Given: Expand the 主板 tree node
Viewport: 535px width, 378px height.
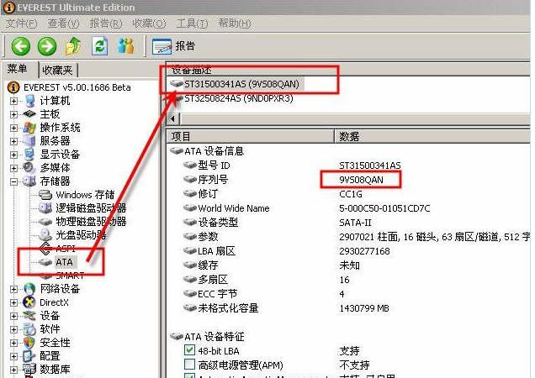Looking at the screenshot, I should [x=13, y=114].
